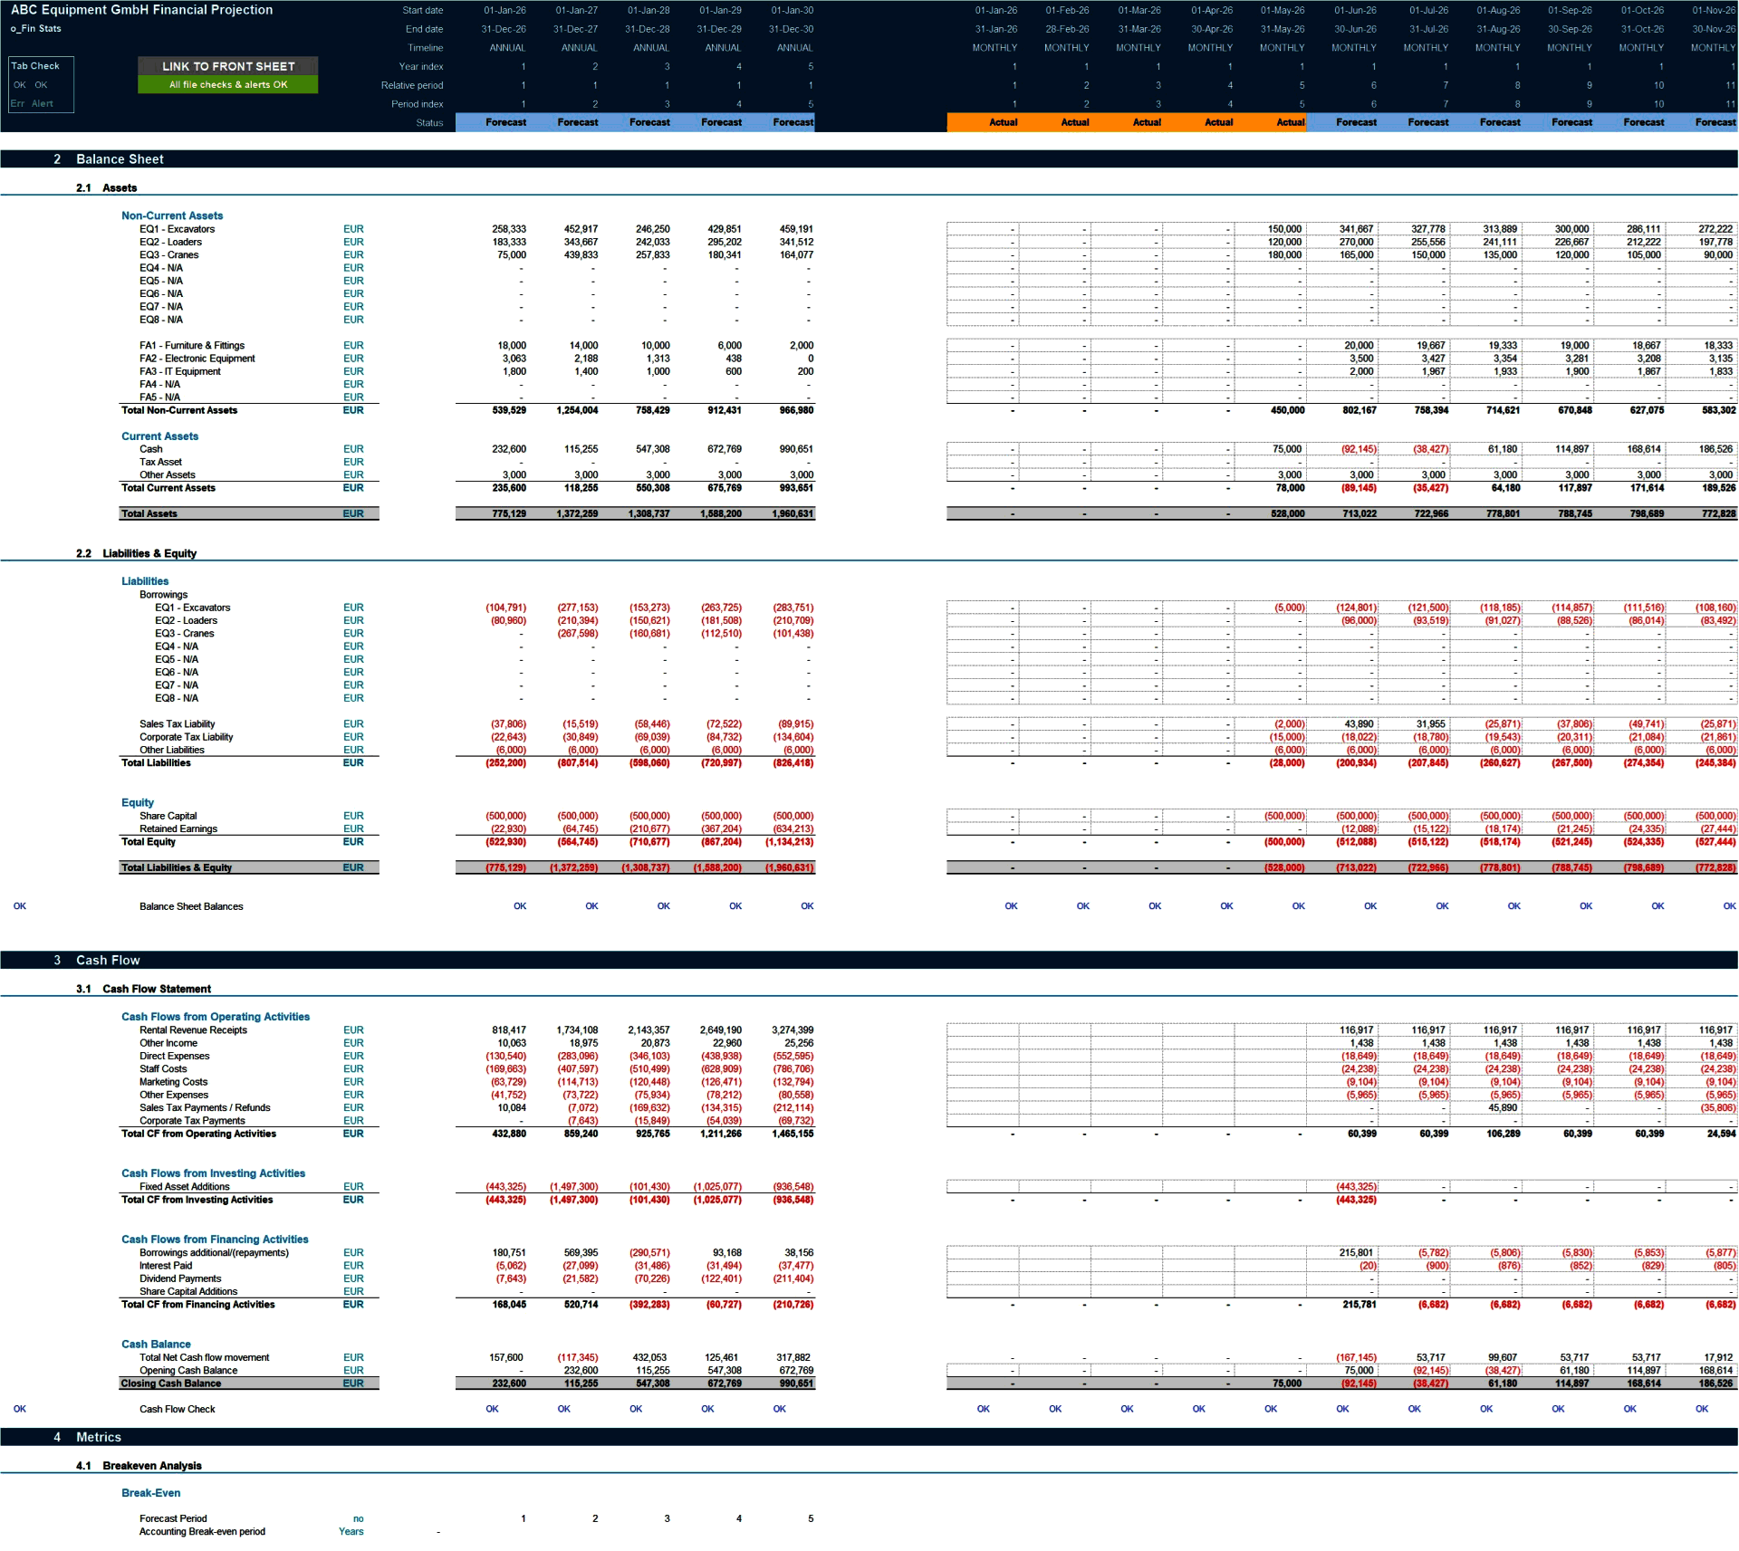Click the 'Rental Revenue Receipts' row label
The image size is (1739, 1551).
coord(192,1029)
